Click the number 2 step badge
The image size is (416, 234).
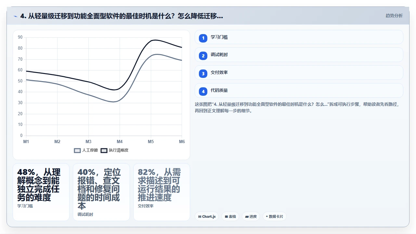coord(203,56)
